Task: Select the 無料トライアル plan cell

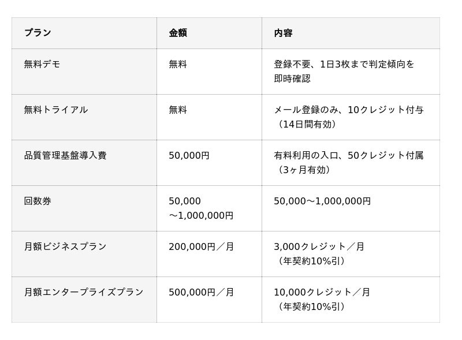Action: tap(56, 110)
